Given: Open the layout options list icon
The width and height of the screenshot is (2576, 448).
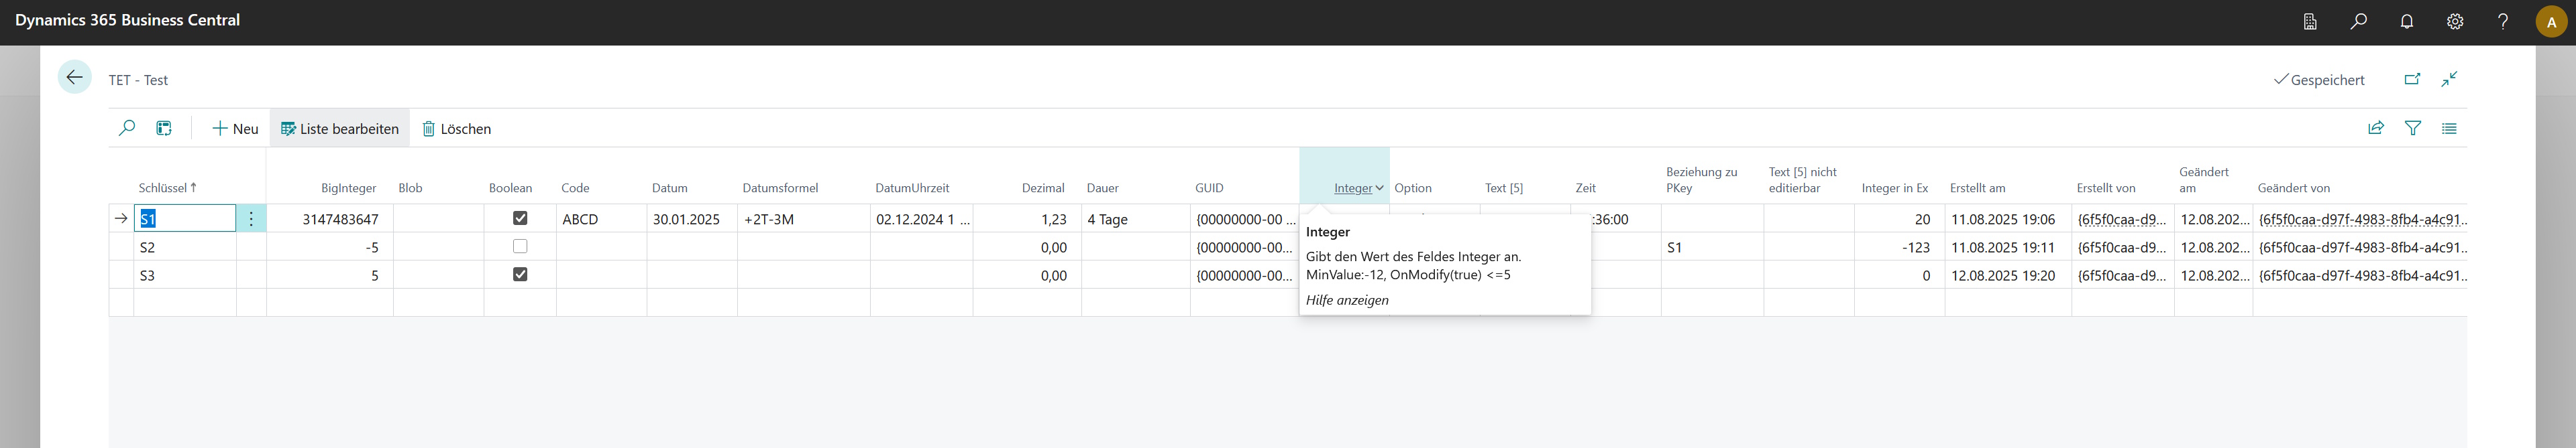Looking at the screenshot, I should pyautogui.click(x=2449, y=129).
